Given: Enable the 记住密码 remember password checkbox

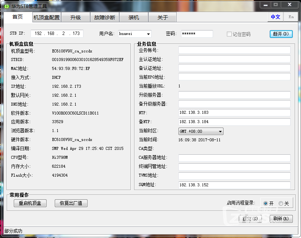Looking at the screenshot, I should tap(229, 33).
